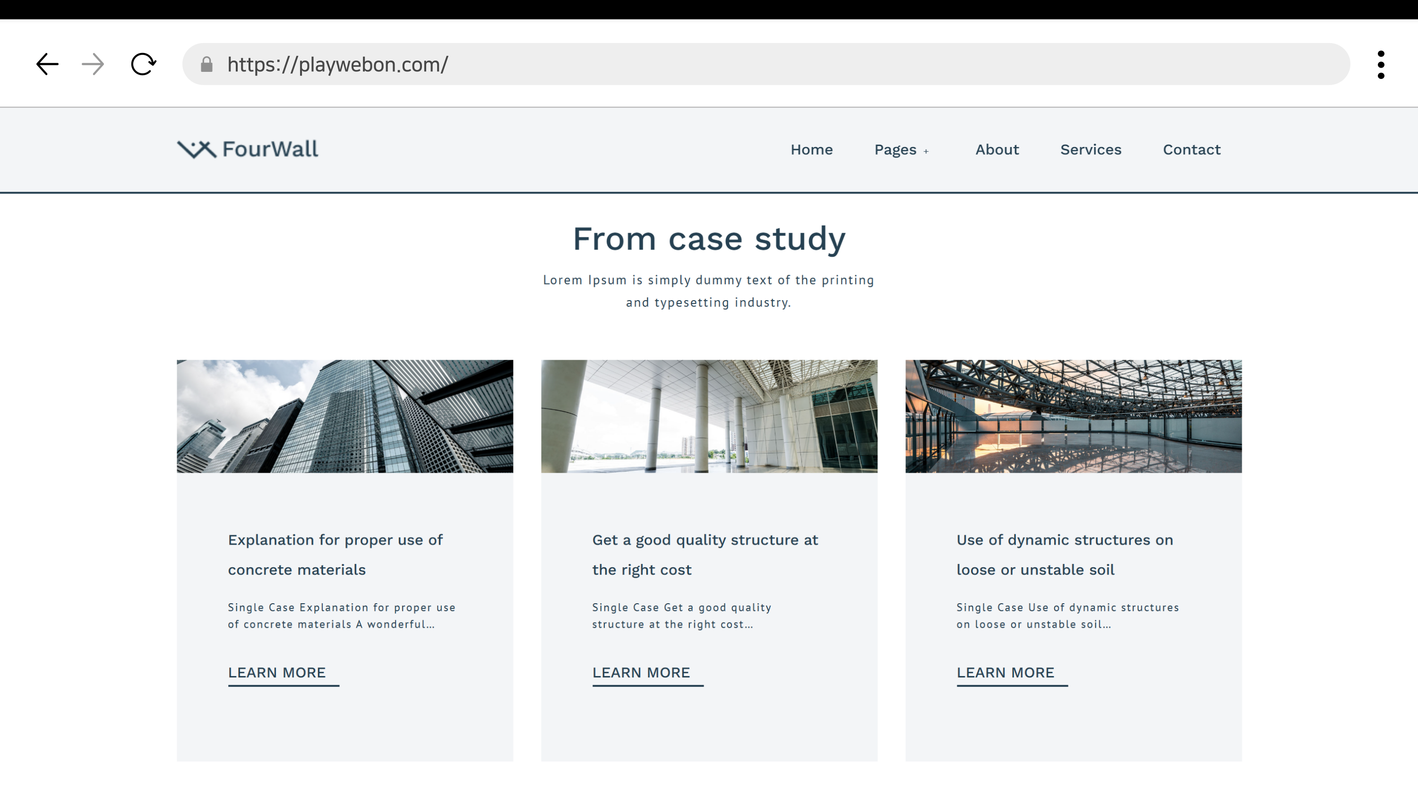Open the About nav item
This screenshot has width=1418, height=798.
[997, 150]
